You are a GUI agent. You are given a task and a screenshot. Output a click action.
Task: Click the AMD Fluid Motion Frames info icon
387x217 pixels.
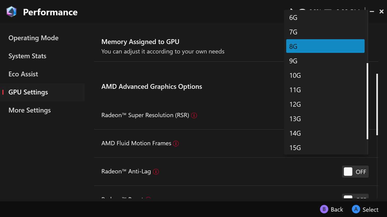(176, 143)
